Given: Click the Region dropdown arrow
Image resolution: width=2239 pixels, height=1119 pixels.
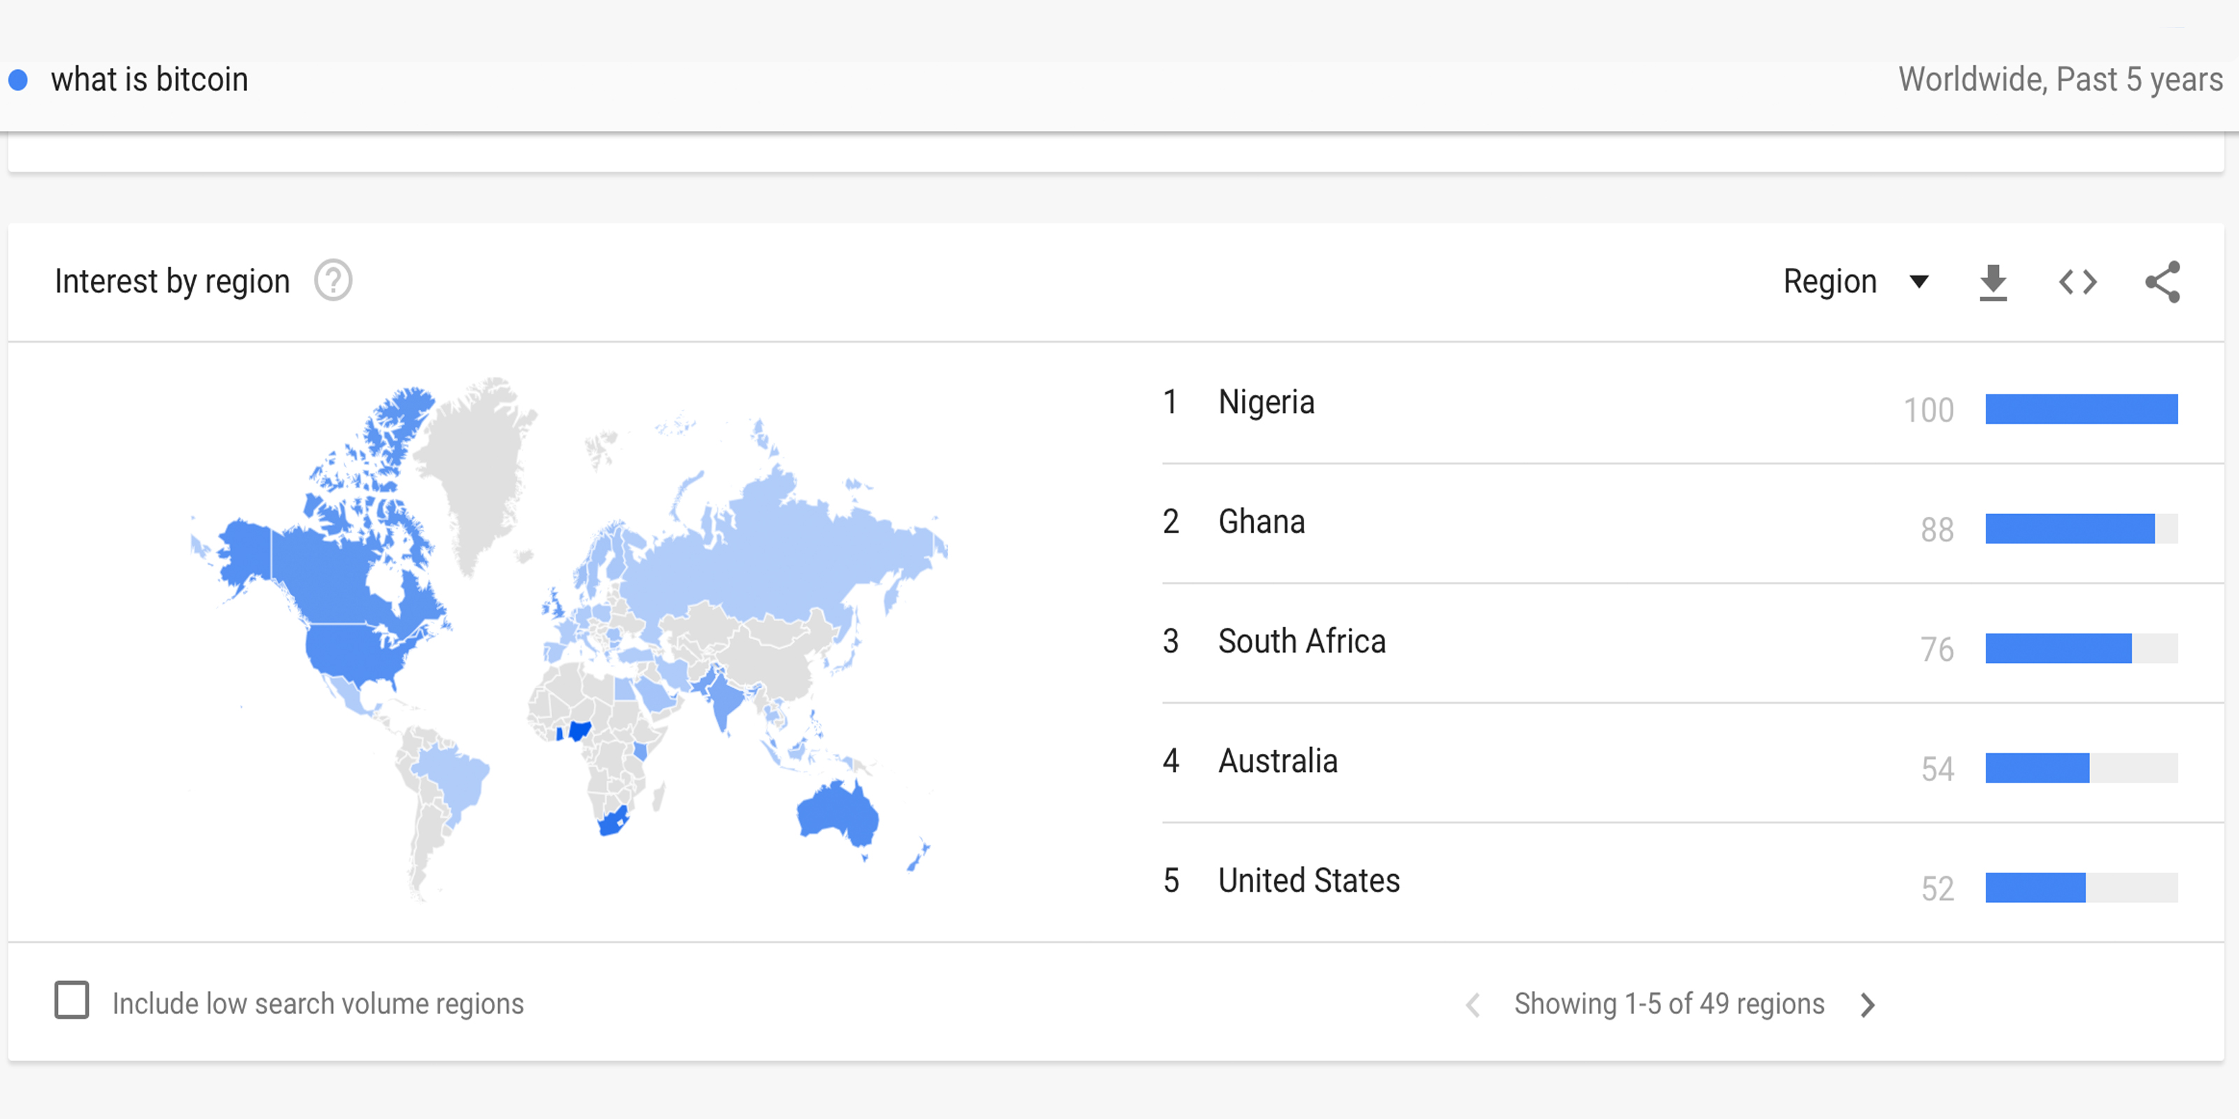Looking at the screenshot, I should [1921, 280].
